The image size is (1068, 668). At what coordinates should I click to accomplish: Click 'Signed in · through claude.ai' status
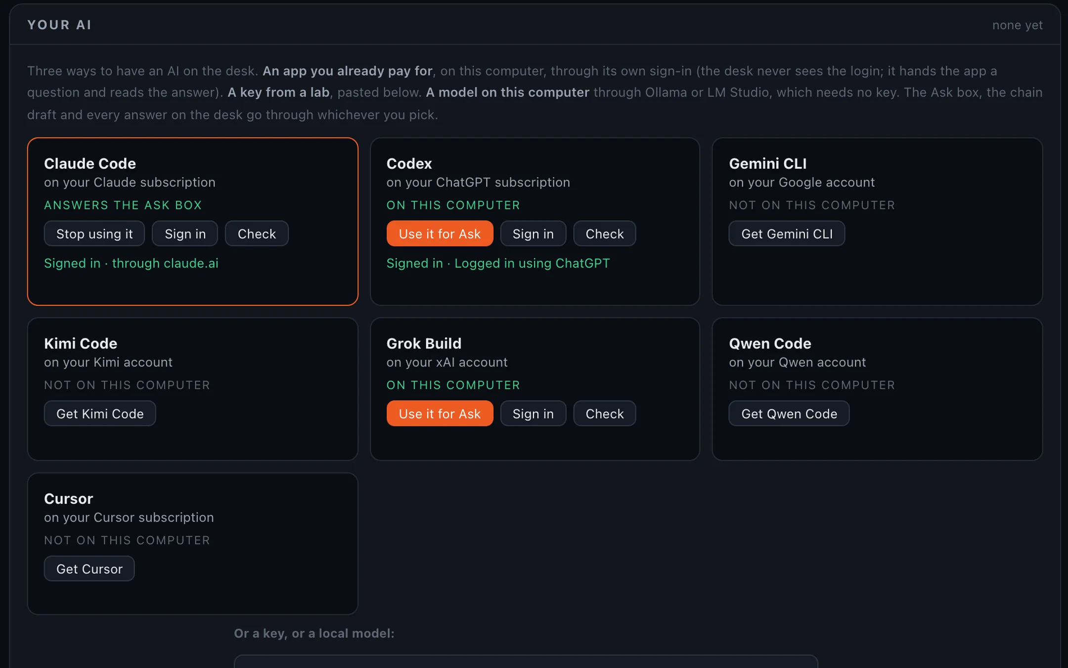tap(131, 263)
